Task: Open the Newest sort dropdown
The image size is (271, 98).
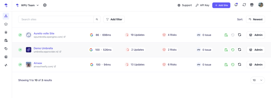Action: coord(255,19)
